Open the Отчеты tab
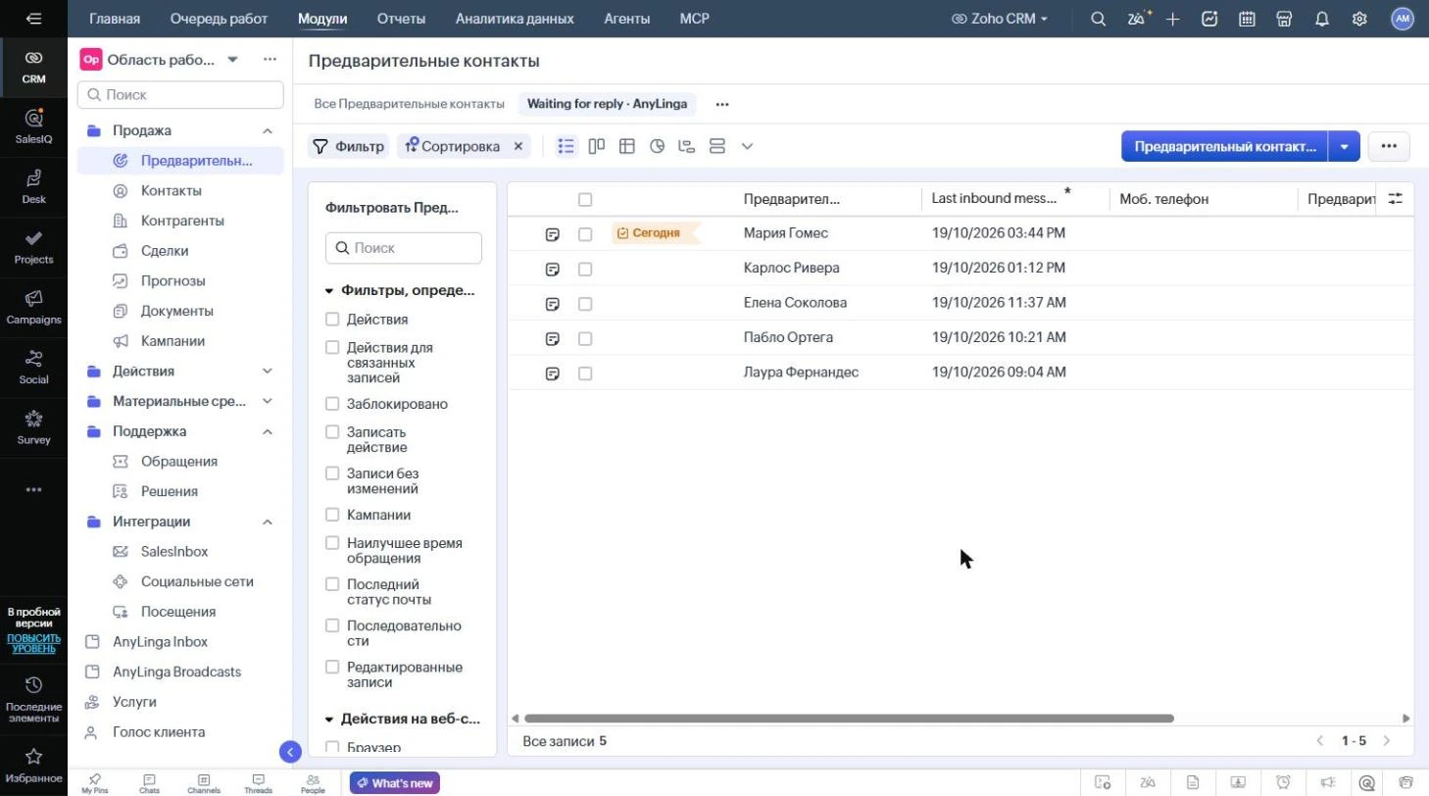The width and height of the screenshot is (1429, 796). pyautogui.click(x=401, y=19)
